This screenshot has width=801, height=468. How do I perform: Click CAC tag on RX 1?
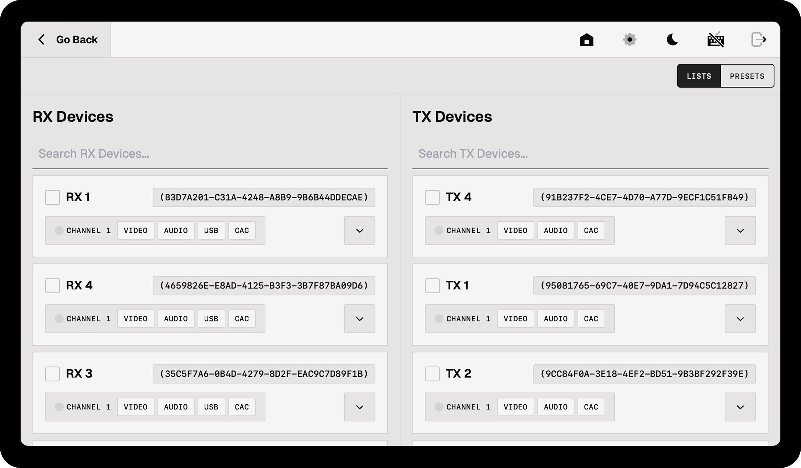(x=242, y=230)
